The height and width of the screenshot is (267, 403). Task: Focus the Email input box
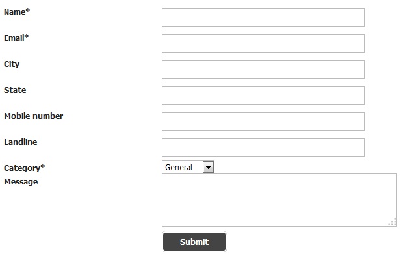tap(263, 44)
